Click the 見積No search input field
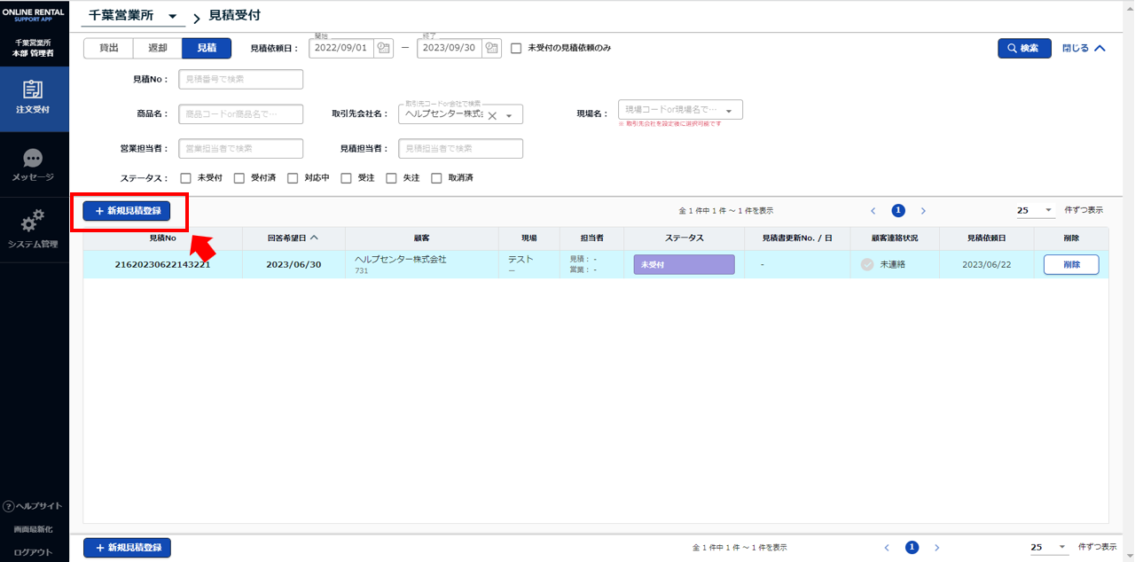The width and height of the screenshot is (1135, 562). (x=240, y=79)
